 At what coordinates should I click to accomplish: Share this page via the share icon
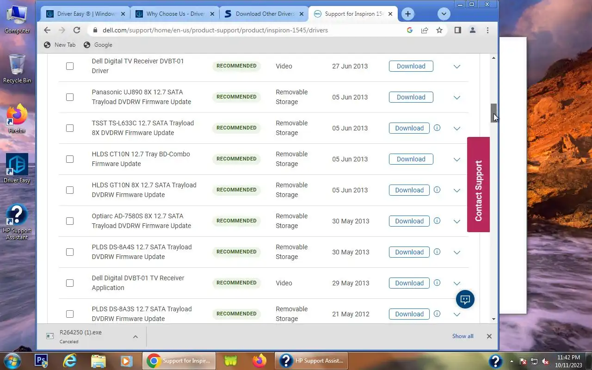click(425, 30)
